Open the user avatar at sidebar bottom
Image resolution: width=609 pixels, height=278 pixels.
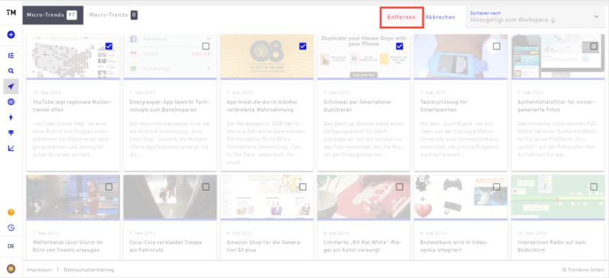pyautogui.click(x=11, y=269)
